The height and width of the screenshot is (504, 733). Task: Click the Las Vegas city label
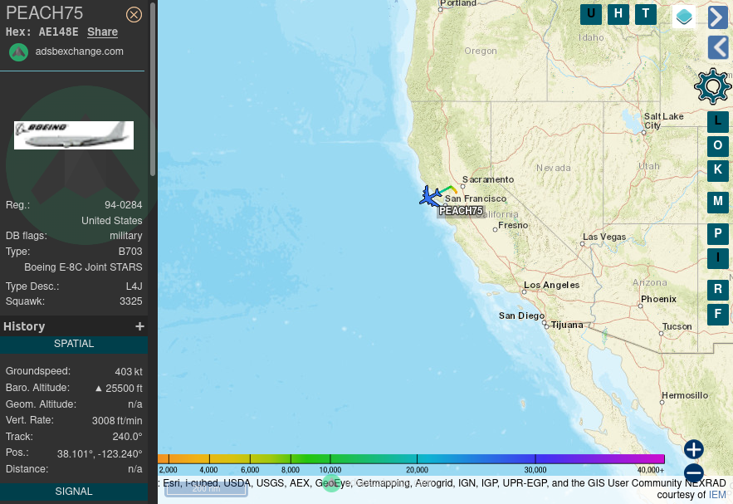(x=604, y=237)
